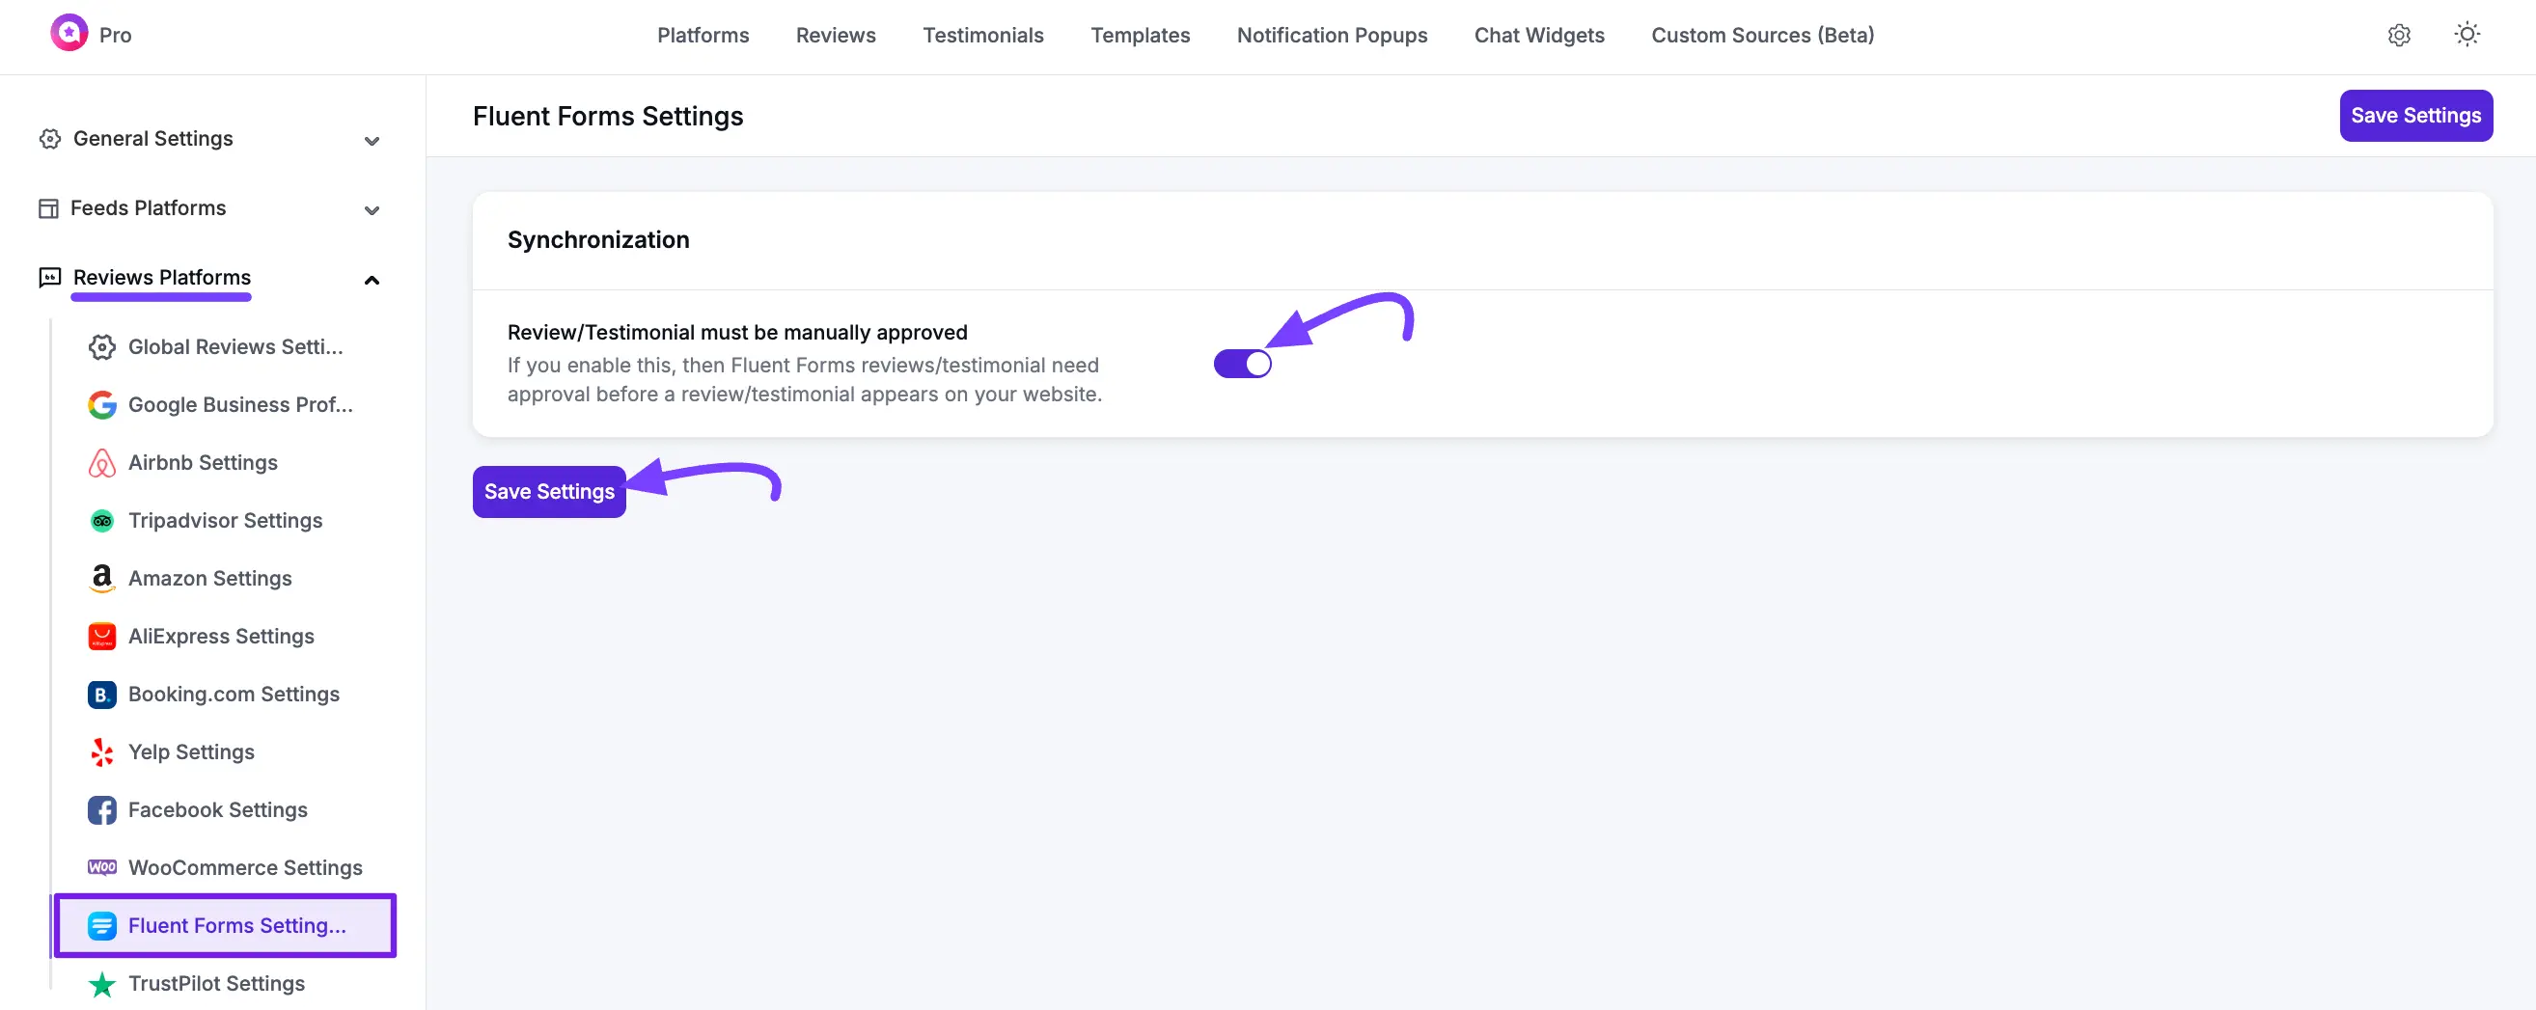This screenshot has width=2536, height=1010.
Task: Click the lower Save Settings button
Action: click(x=548, y=491)
